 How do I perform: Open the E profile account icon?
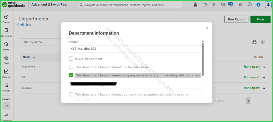259,5
